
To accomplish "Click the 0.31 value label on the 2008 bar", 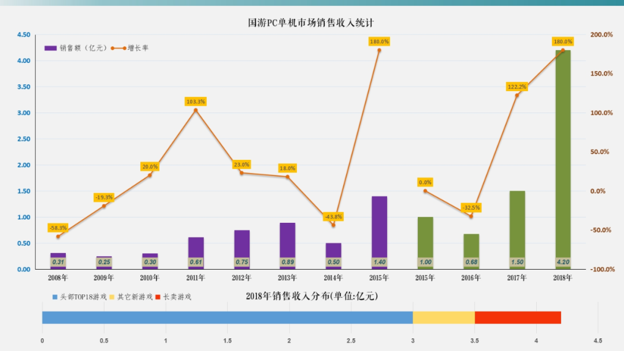I will click(x=58, y=262).
